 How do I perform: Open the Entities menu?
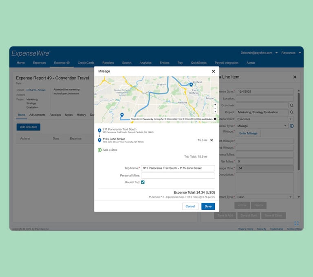(165, 63)
